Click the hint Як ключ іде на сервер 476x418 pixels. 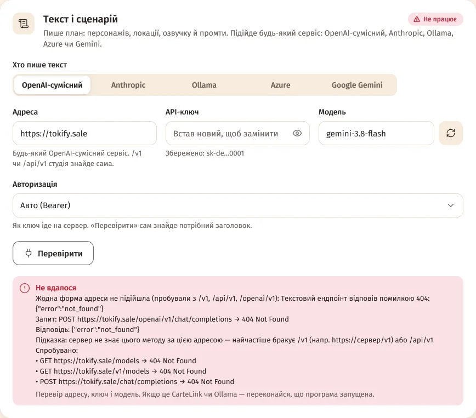point(132,225)
